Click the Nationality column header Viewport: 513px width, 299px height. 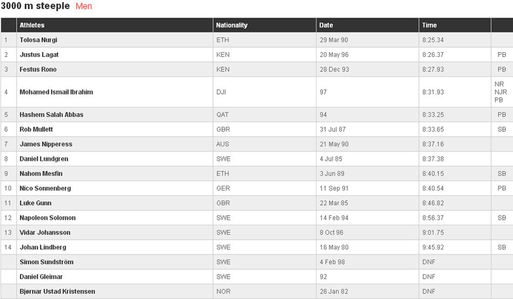tap(231, 25)
